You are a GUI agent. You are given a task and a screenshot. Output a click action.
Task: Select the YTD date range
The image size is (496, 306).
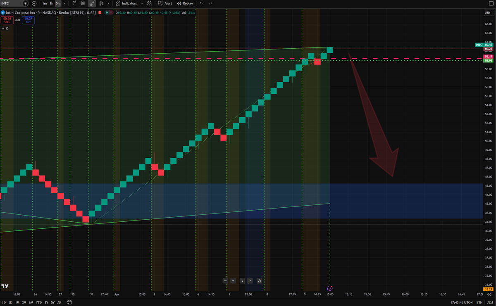(x=39, y=303)
